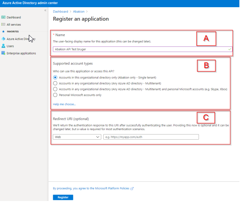This screenshot has width=249, height=205.
Task: Click the Users icon in sidebar
Action: click(x=3, y=46)
